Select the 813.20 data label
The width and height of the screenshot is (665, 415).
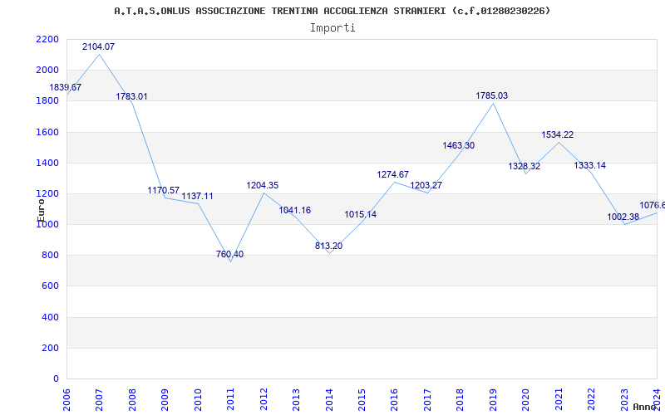point(328,246)
